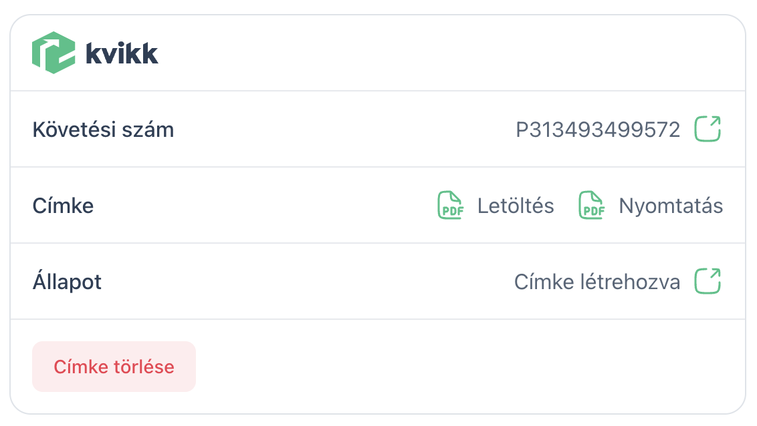Download the label via Letöltés
This screenshot has width=757, height=426.
515,206
